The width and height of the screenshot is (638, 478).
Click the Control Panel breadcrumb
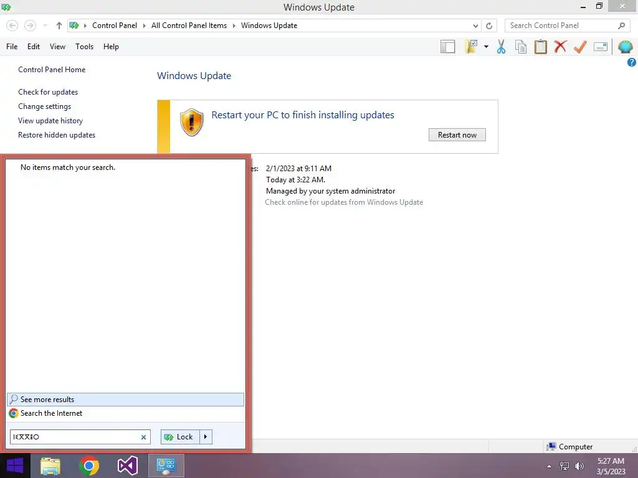pyautogui.click(x=115, y=26)
